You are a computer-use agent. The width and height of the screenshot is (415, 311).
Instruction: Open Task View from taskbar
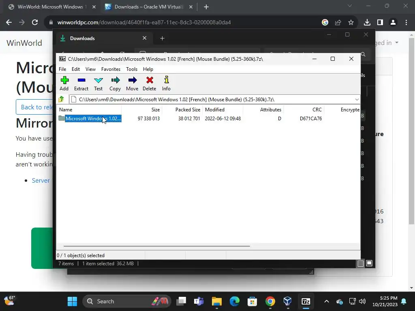182,301
